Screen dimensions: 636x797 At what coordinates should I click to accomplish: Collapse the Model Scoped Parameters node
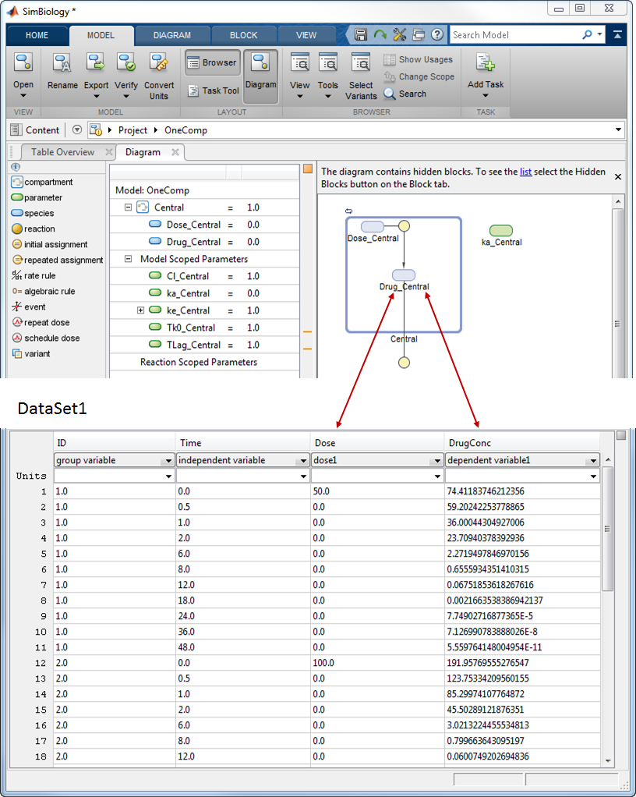pos(128,259)
